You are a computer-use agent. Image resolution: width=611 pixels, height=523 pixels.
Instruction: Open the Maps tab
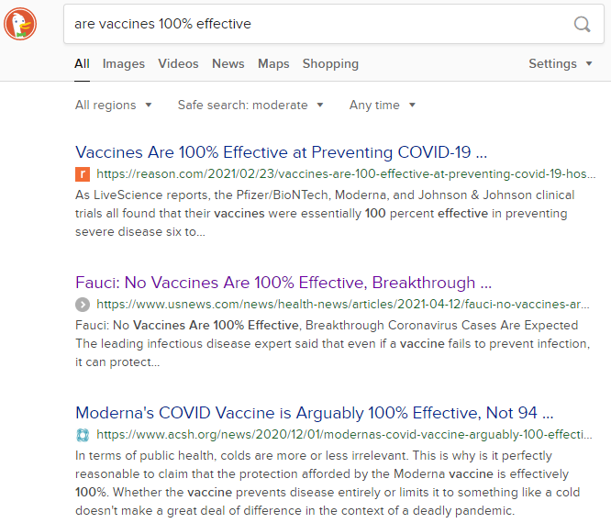click(x=273, y=63)
